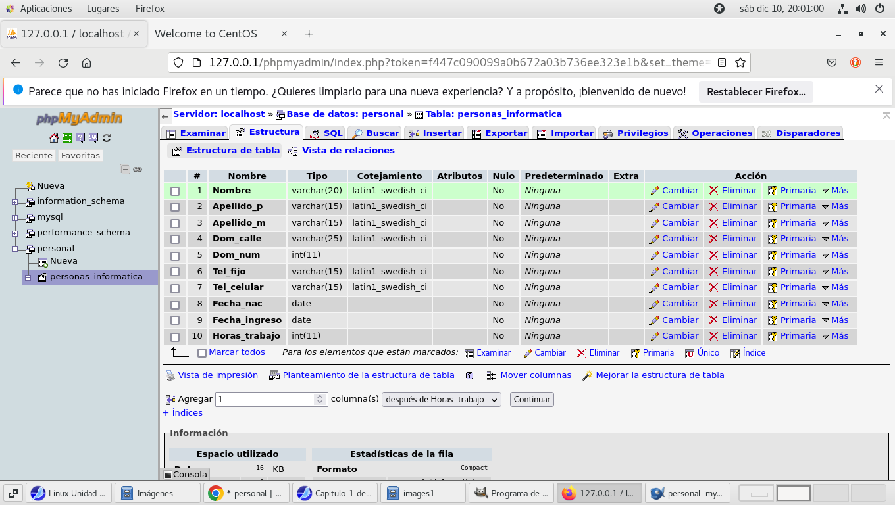Screen dimensions: 895x505
Task: Click pencil Cambiar icon for Nombre row
Action: [x=654, y=191]
